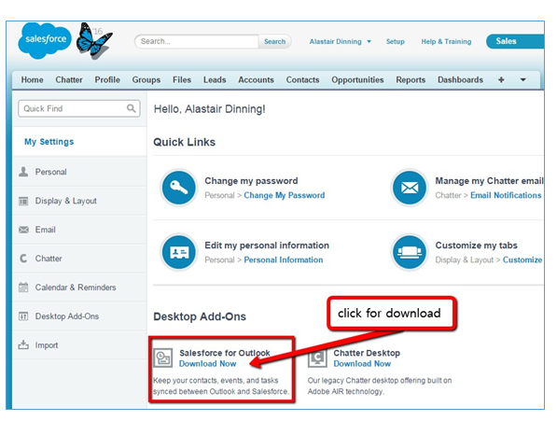Click the My Settings heading
Viewport: 557px width, 421px height.
[49, 142]
